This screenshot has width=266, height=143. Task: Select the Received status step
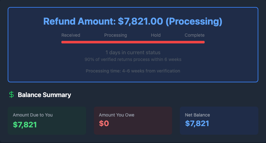pyautogui.click(x=71, y=35)
